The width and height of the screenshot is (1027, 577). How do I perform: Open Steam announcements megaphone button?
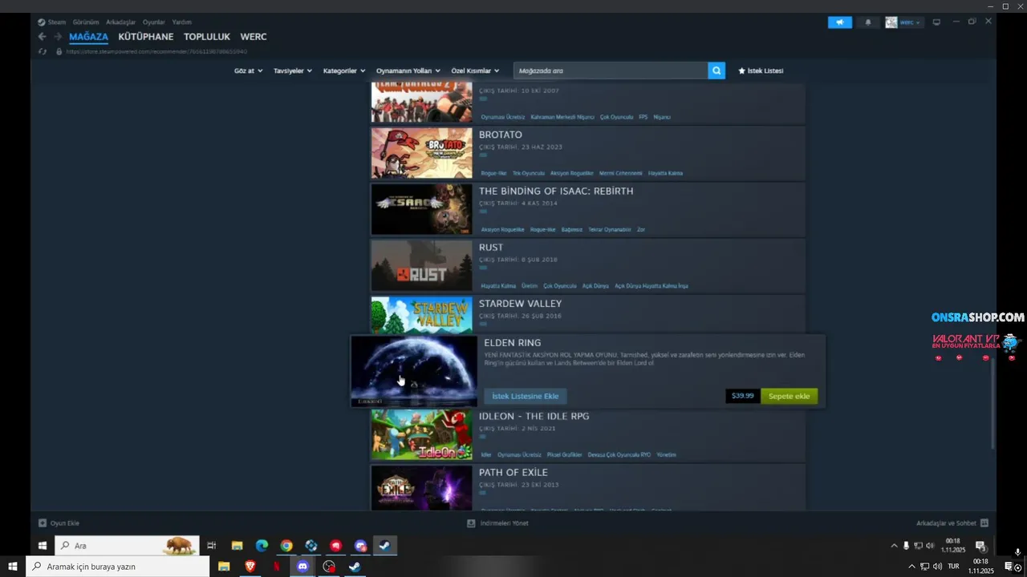tap(840, 22)
